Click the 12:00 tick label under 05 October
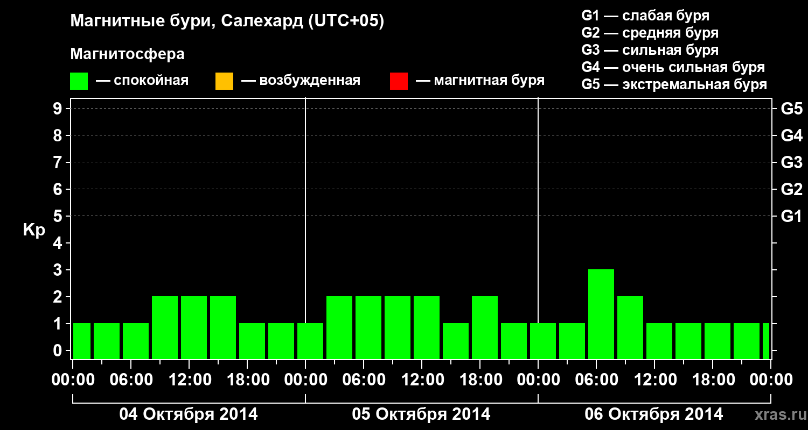The image size is (808, 430). 422,379
